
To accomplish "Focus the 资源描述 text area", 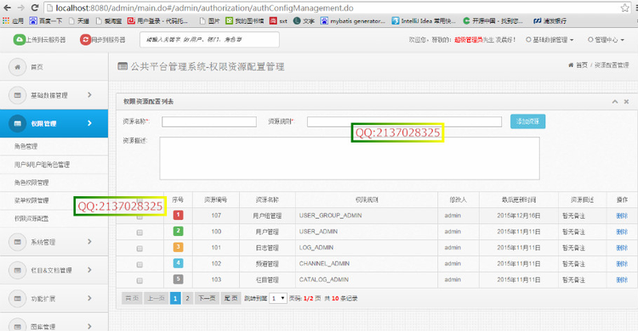I will (350, 159).
